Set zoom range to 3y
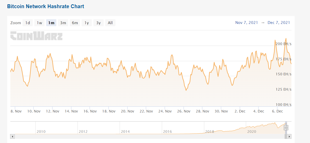Screen dimensions: 310x143 (98, 23)
